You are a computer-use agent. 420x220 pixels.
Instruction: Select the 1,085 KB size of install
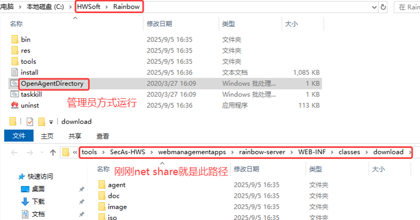coord(306,73)
